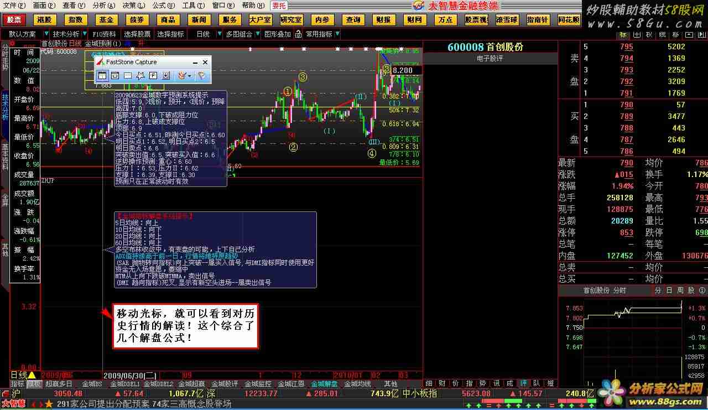Open dropdown arrow after 技术分析
This screenshot has width=708, height=410.
coord(84,34)
